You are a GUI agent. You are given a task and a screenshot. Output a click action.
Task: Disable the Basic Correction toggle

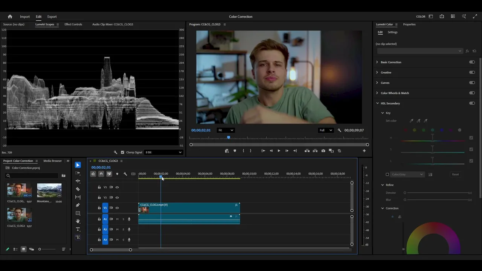click(472, 62)
